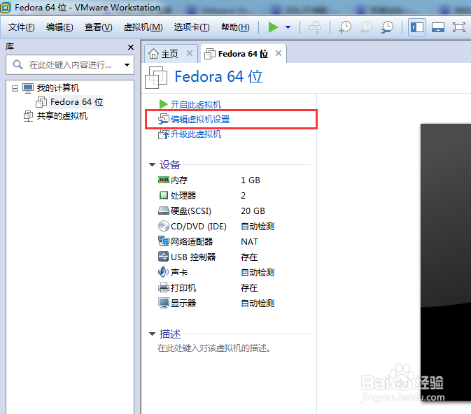Take a snapshot with the clock-plus icon
The height and width of the screenshot is (414, 471).
click(345, 27)
